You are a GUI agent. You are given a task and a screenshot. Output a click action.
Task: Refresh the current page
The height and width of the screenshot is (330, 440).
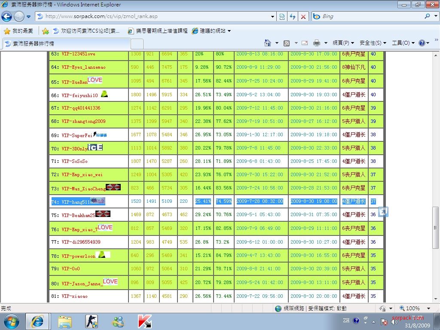point(293,17)
